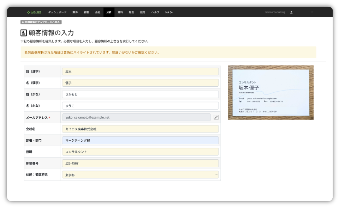Go back via 名刺画像のアップロードへ戻る button
The image size is (339, 210).
point(41,22)
